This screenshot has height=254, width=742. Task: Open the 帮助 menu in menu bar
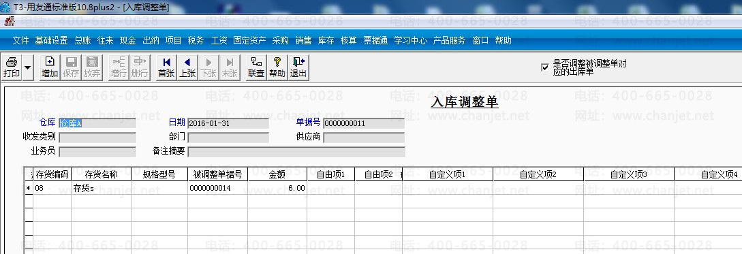(503, 41)
